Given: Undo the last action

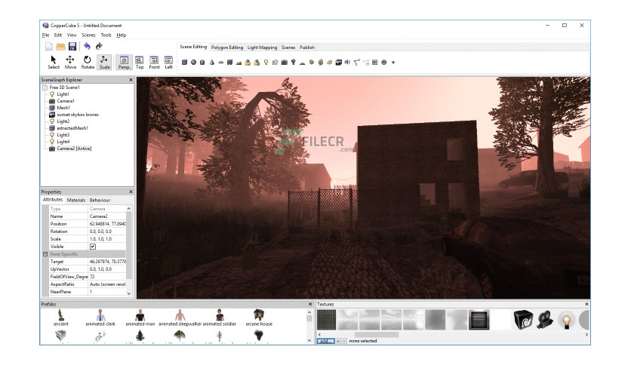Looking at the screenshot, I should 87,46.
